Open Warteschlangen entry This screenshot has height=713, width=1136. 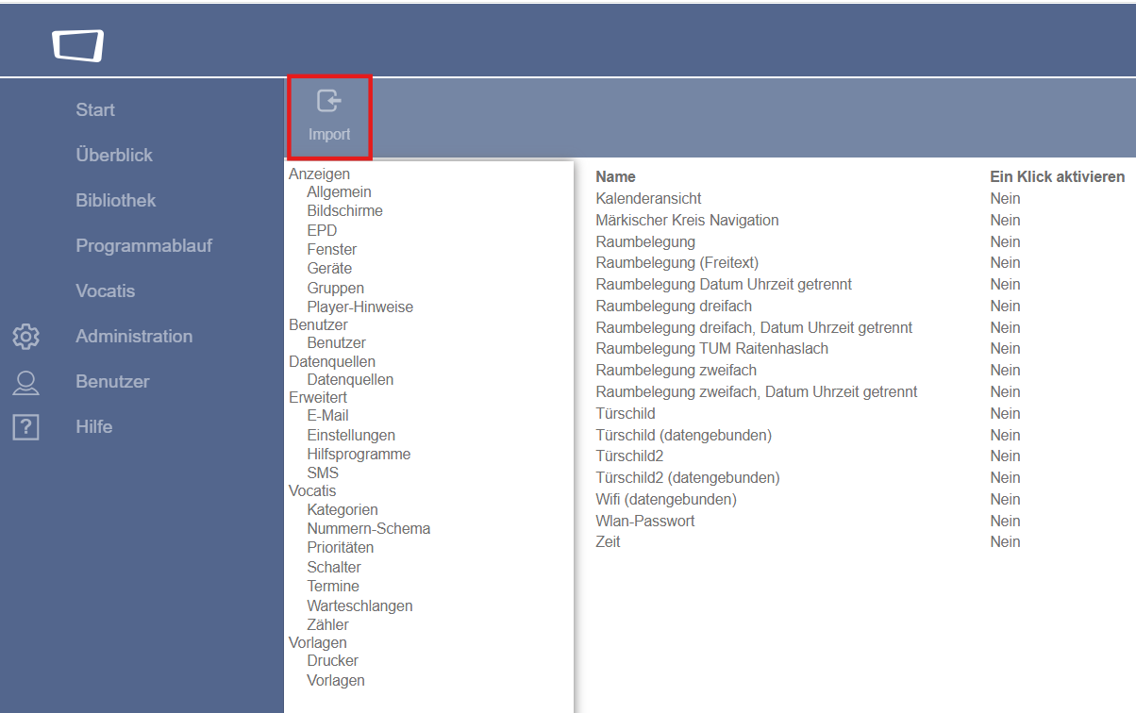[360, 605]
